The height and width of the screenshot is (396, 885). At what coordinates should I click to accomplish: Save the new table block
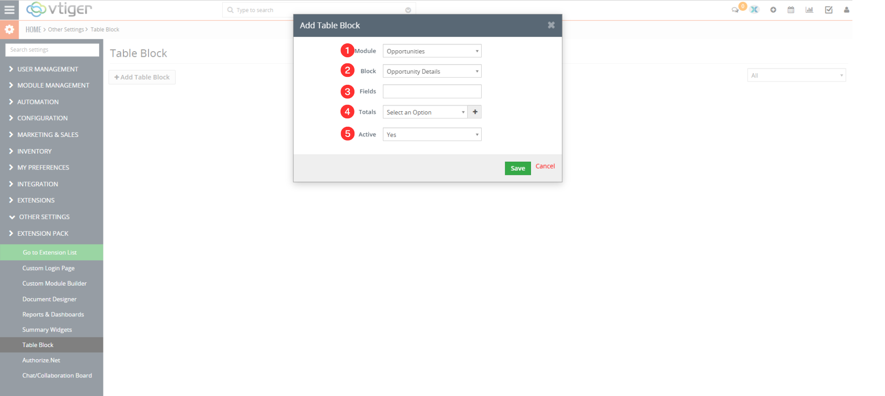[x=517, y=168]
